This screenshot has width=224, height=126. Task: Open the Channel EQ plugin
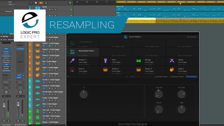[6, 71]
